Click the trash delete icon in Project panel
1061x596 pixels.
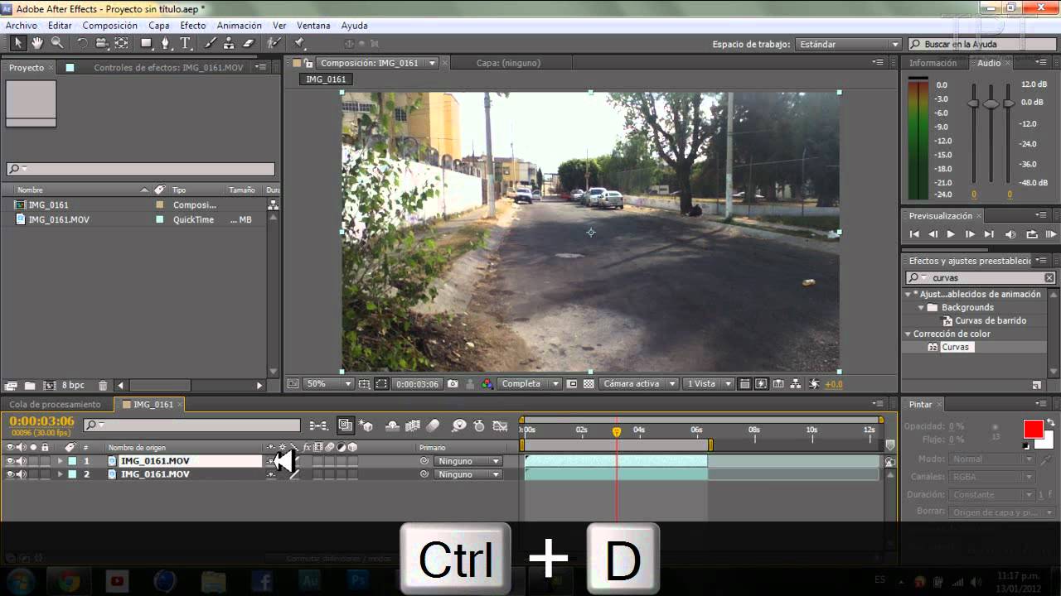(x=103, y=386)
